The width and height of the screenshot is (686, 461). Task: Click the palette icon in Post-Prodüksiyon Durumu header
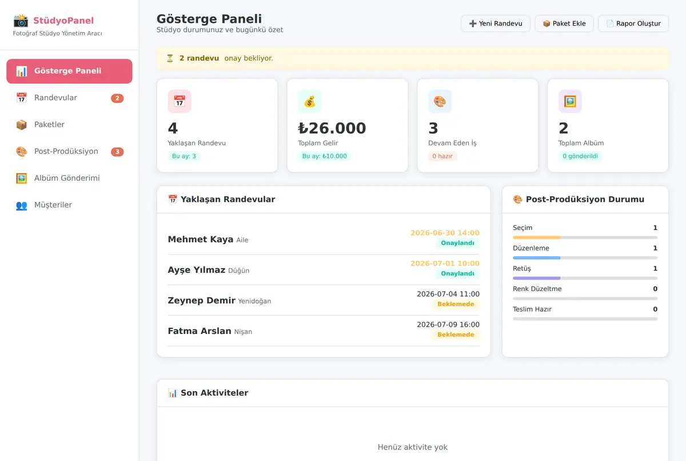[518, 200]
